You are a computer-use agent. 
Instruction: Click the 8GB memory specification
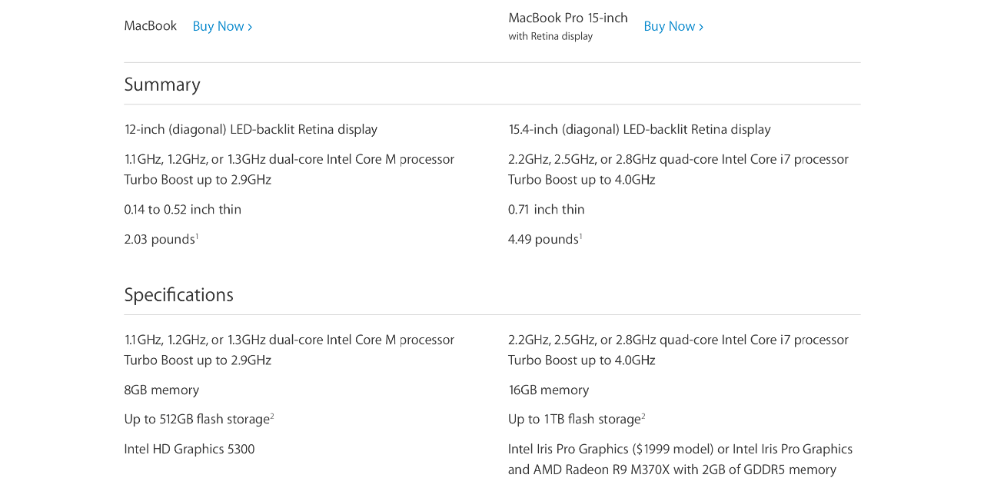pos(161,390)
